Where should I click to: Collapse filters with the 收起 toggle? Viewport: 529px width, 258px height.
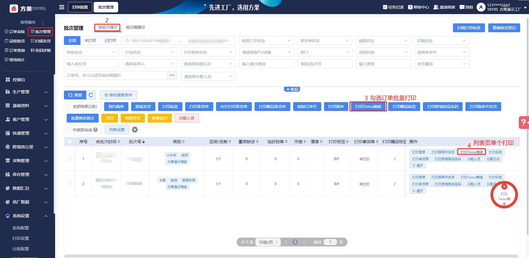coord(292,89)
